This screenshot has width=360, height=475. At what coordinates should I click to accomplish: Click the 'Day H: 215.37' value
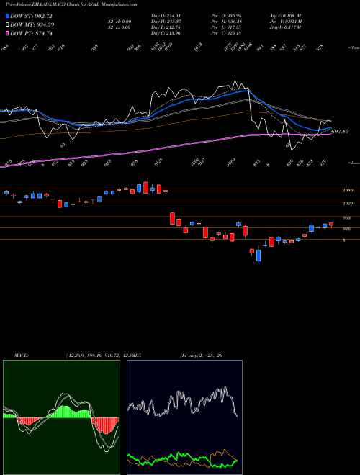[x=166, y=22]
